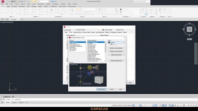198x111 pixels.
Task: Click the Save icon in Quick Access toolbar
Action: pyautogui.click(x=12, y=1)
